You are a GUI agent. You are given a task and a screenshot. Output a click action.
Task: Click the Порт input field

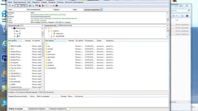coord(80,10)
